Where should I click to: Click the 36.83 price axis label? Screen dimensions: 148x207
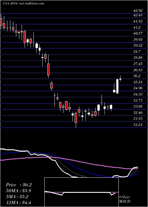pos(138,70)
